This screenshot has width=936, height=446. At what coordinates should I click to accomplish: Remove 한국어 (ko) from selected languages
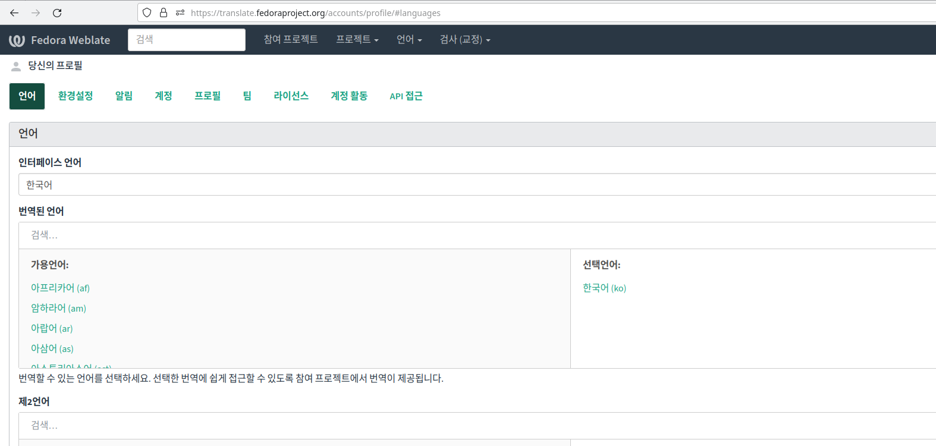tap(604, 288)
